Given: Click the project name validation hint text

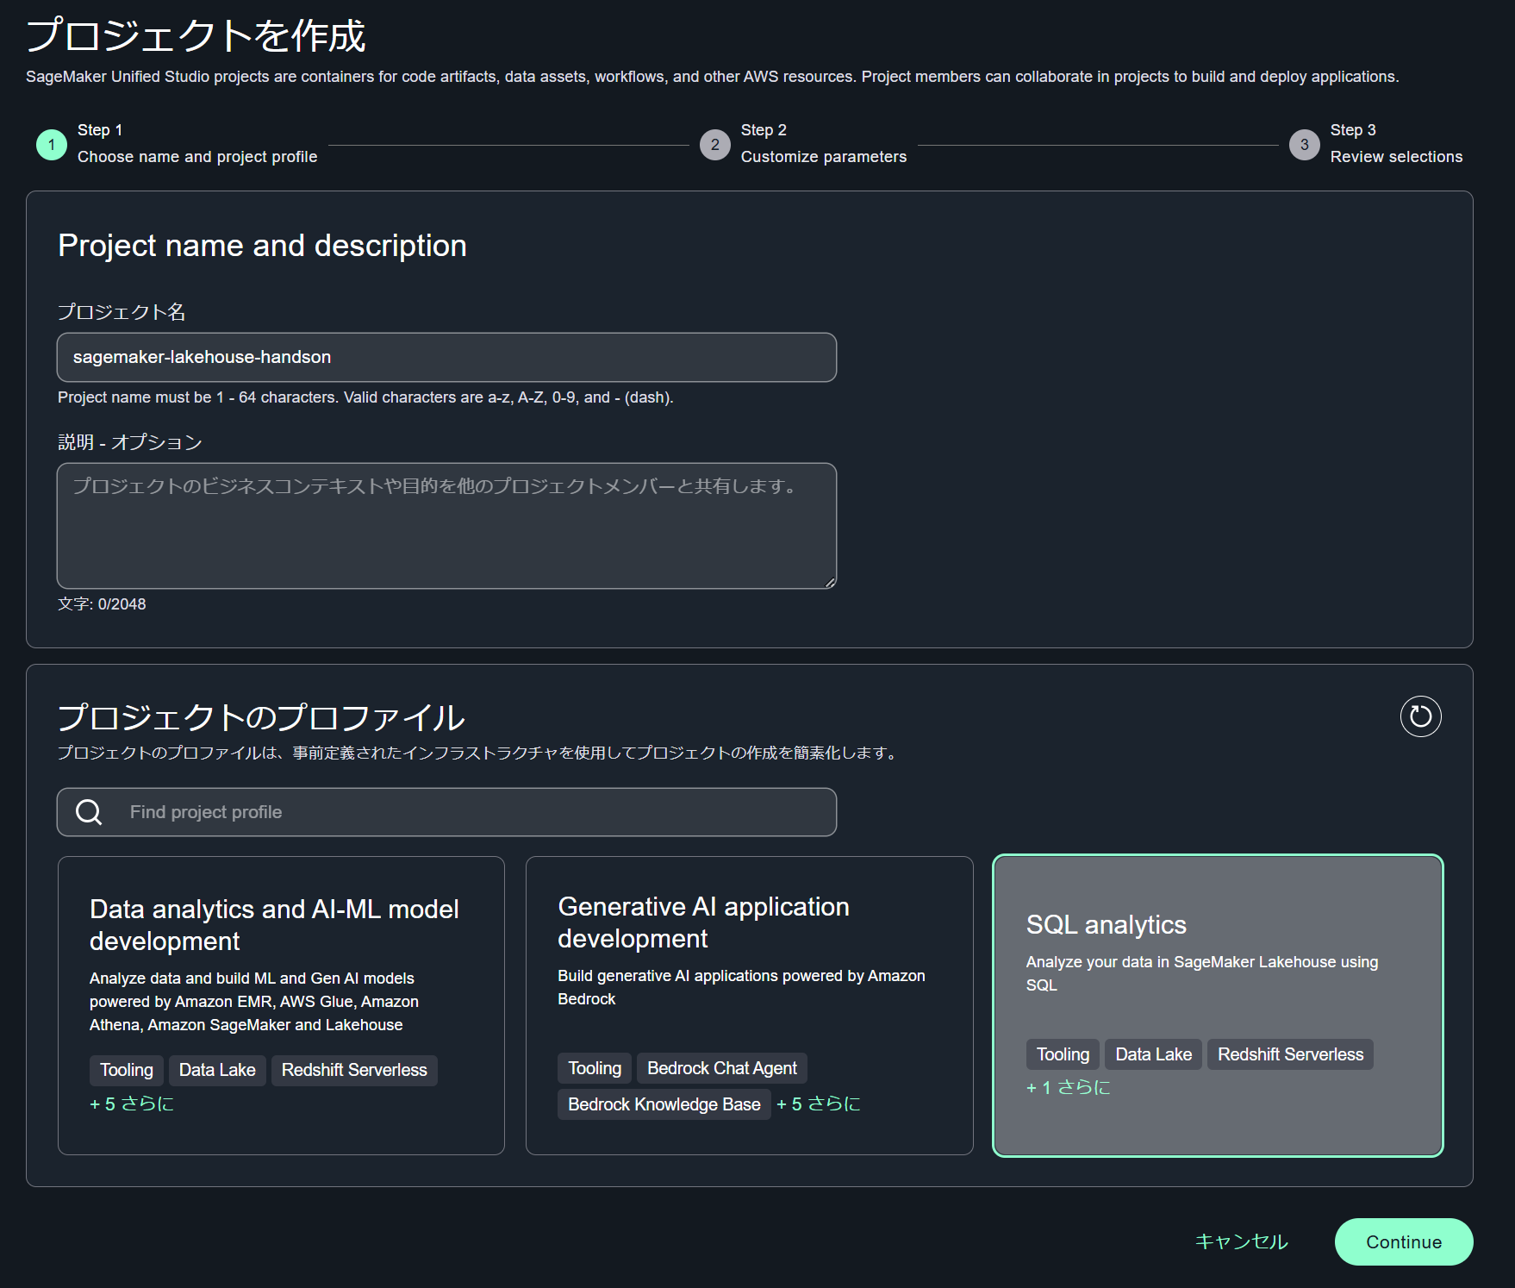Looking at the screenshot, I should coord(365,397).
